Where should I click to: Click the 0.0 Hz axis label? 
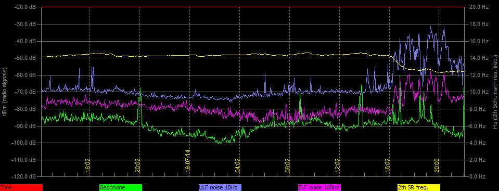click(x=477, y=176)
